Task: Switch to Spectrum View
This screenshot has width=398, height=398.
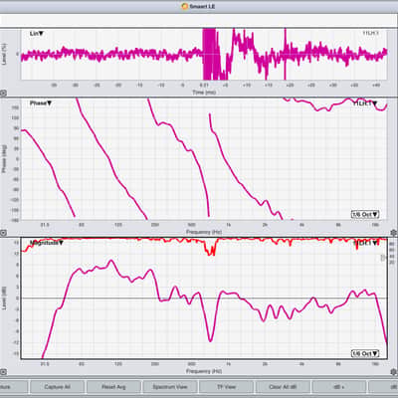Action: point(170,387)
